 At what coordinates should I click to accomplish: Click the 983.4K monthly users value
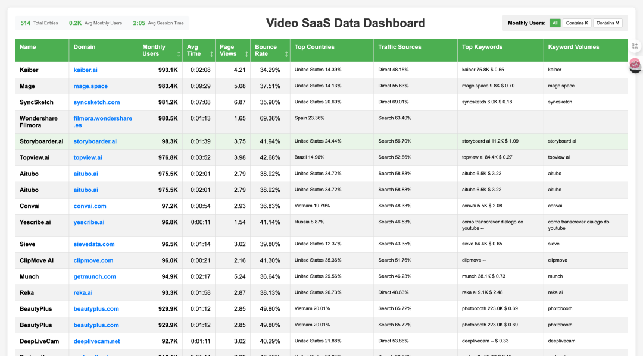pos(168,86)
